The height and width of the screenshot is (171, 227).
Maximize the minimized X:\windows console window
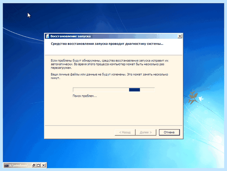click(39, 165)
